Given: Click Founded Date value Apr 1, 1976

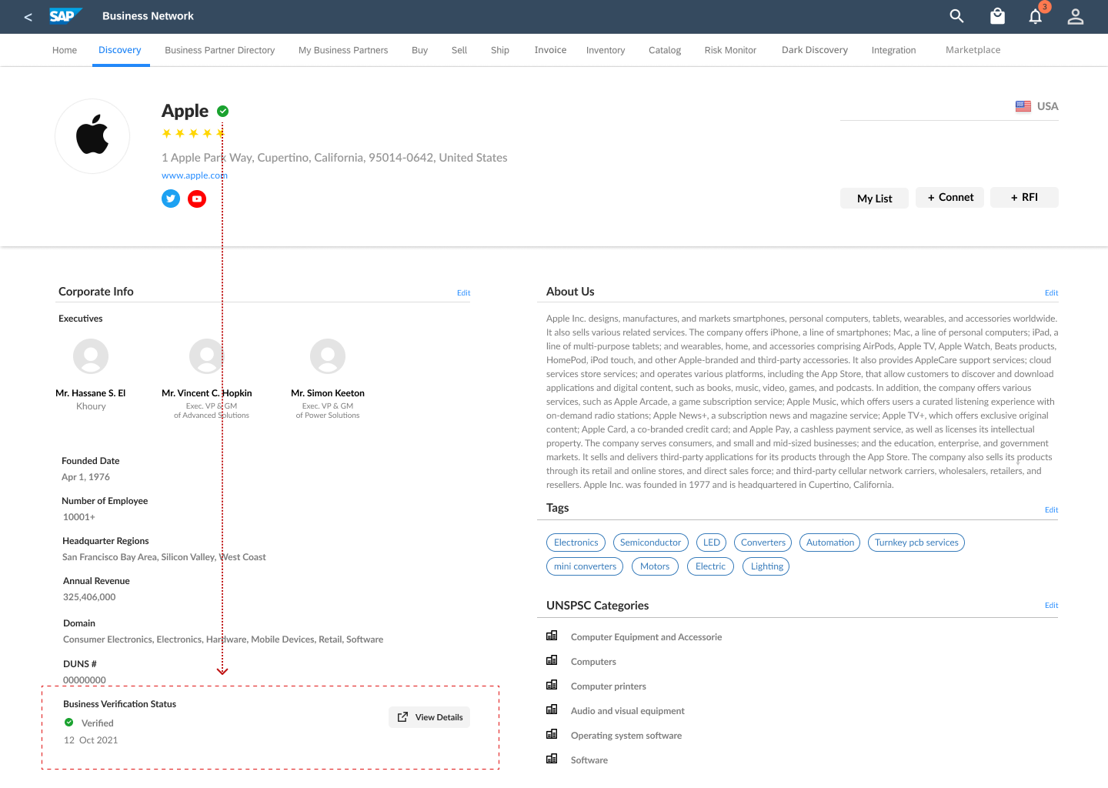Looking at the screenshot, I should [85, 477].
